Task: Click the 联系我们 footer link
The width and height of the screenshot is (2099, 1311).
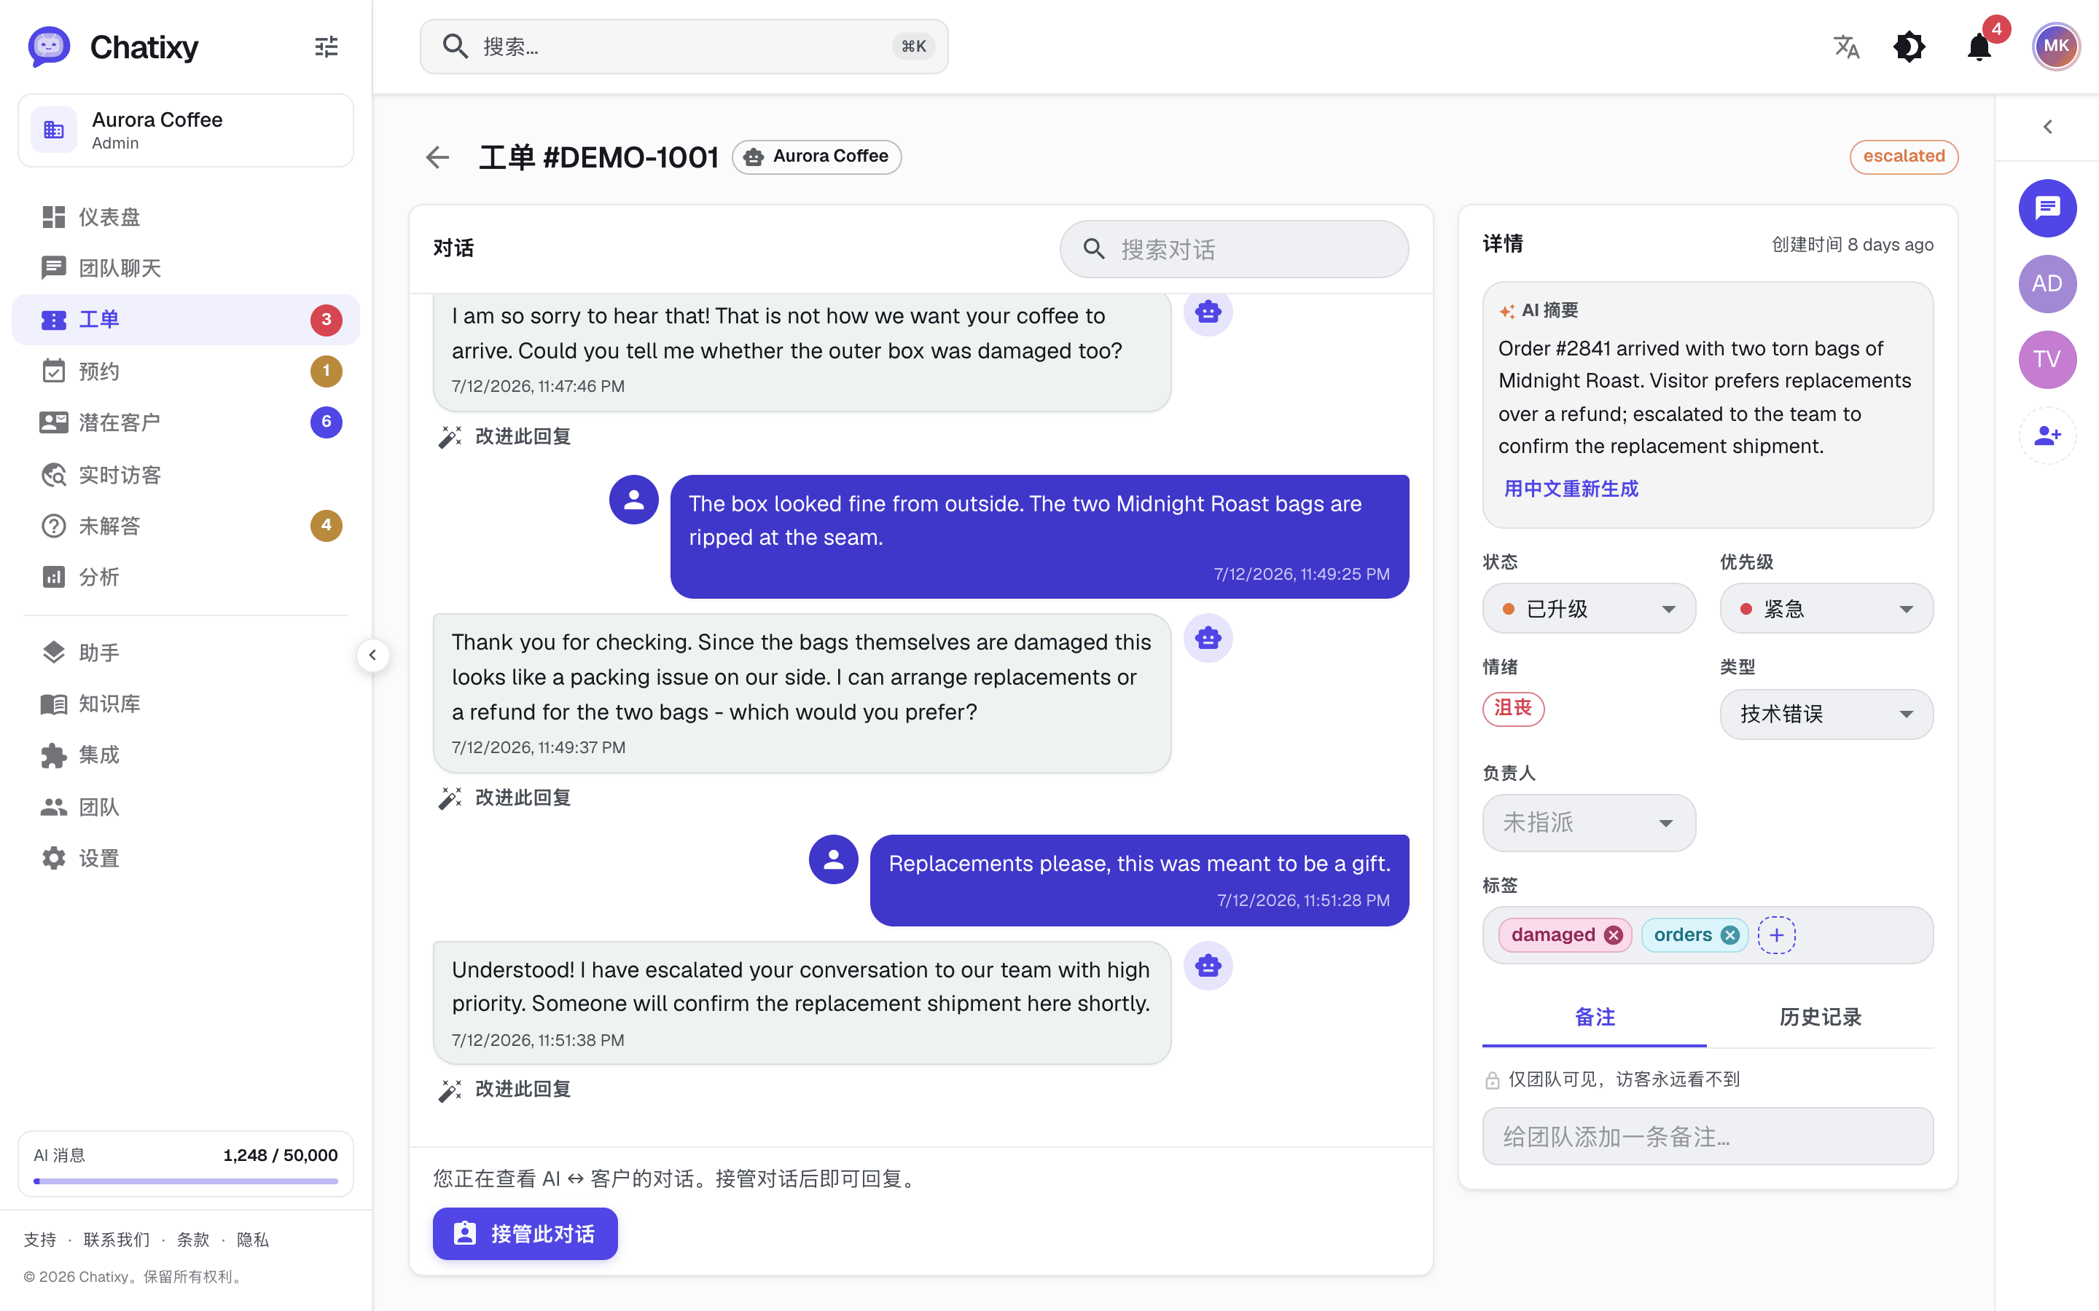Action: 116,1240
